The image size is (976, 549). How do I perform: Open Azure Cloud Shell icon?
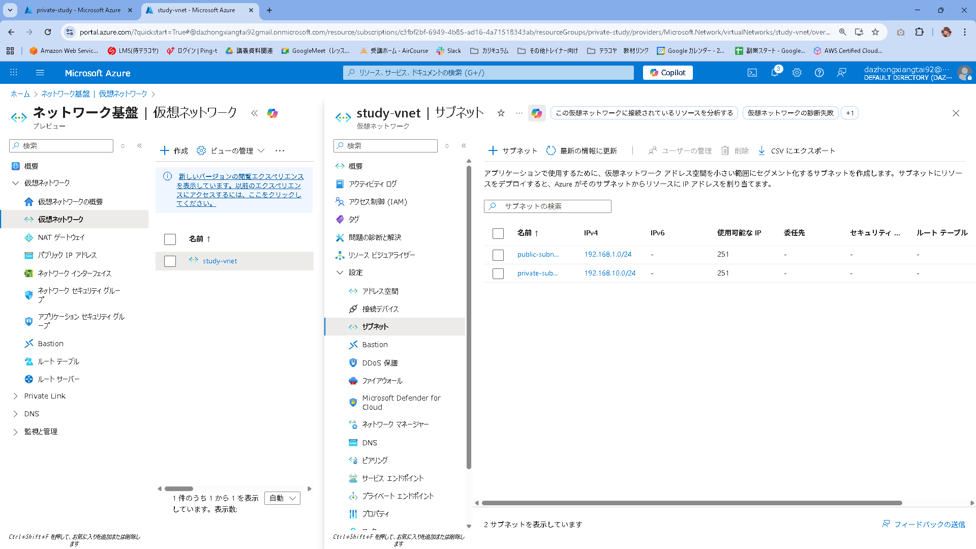pyautogui.click(x=752, y=73)
